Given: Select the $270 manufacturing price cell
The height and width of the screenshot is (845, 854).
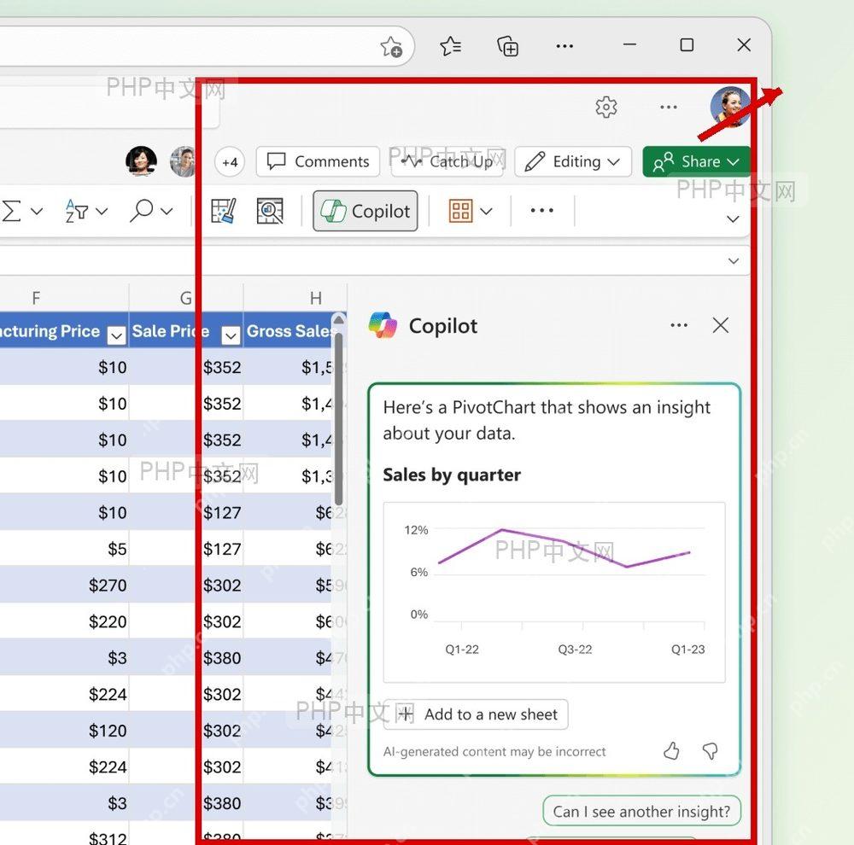Looking at the screenshot, I should [64, 586].
